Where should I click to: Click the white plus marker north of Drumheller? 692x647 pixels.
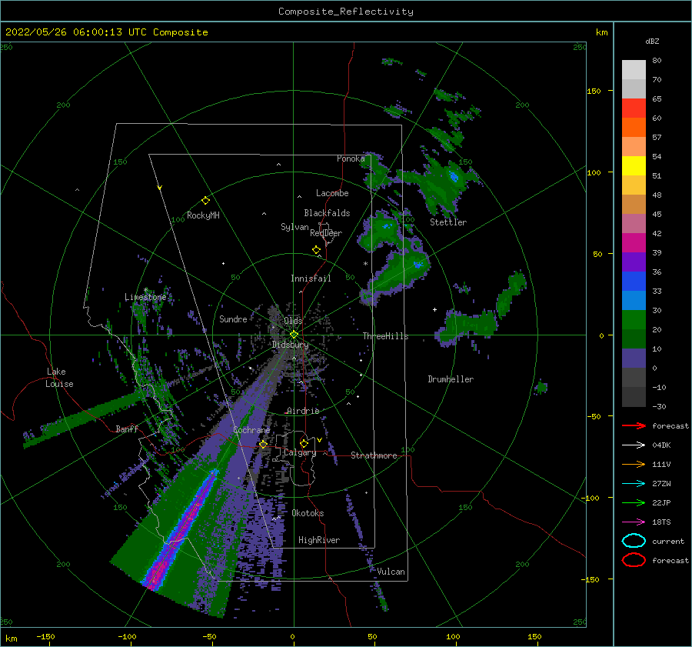click(x=434, y=309)
